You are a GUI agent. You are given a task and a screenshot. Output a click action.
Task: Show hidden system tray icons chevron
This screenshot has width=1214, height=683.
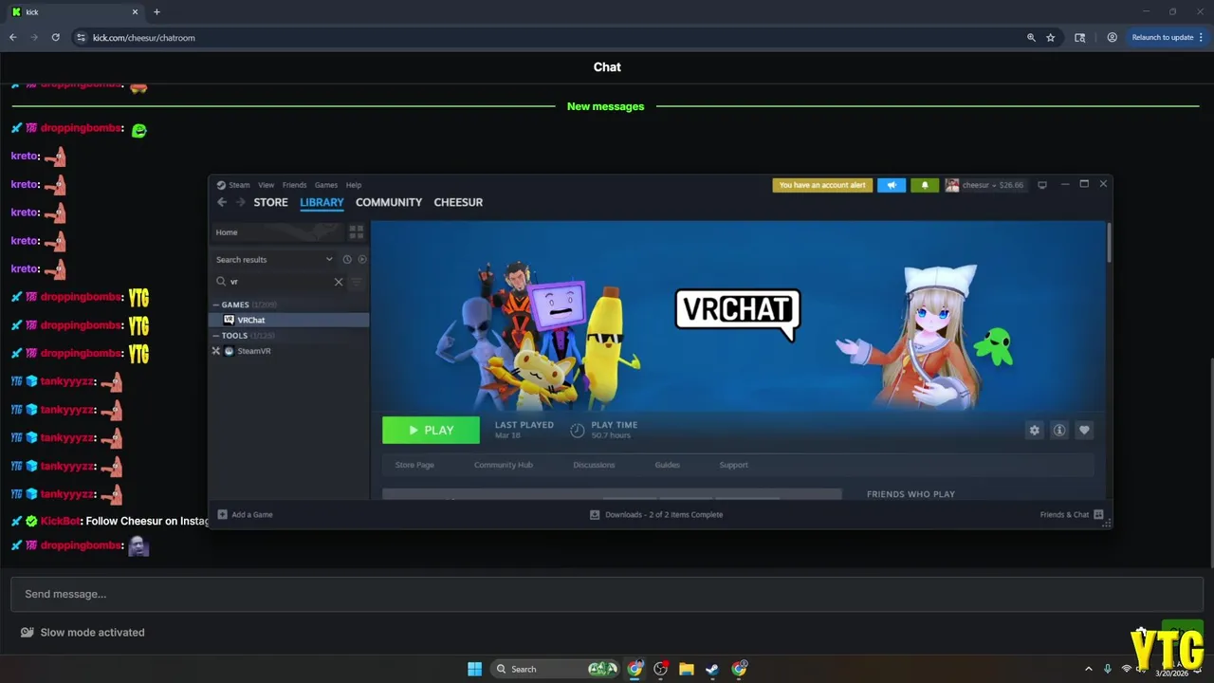coord(1089,669)
